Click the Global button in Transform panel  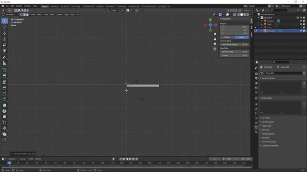tap(227, 37)
